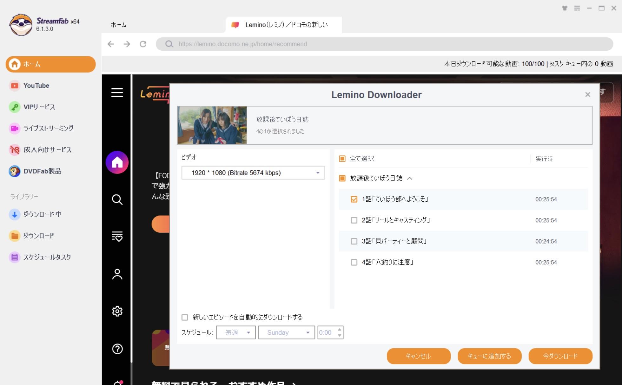Viewport: 622px width, 385px height.
Task: Select ホーム in the sidebar
Action: 50,64
